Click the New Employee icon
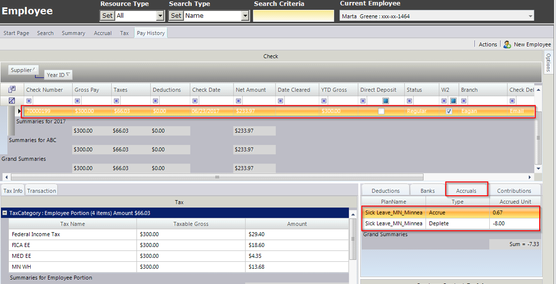The width and height of the screenshot is (556, 284). [x=507, y=44]
